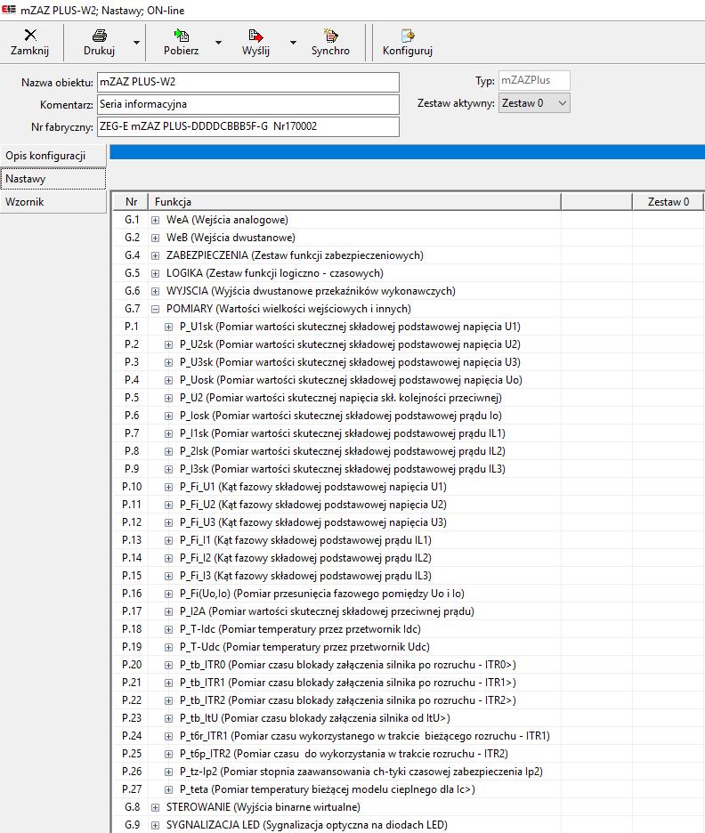705x833 pixels.
Task: Select the P_Fi_U3 row text
Action: coord(313,522)
